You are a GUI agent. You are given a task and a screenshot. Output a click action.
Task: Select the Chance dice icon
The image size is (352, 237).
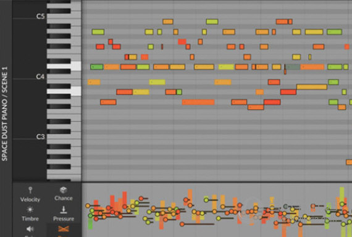pyautogui.click(x=64, y=190)
